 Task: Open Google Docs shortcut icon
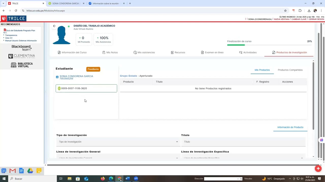(21, 171)
